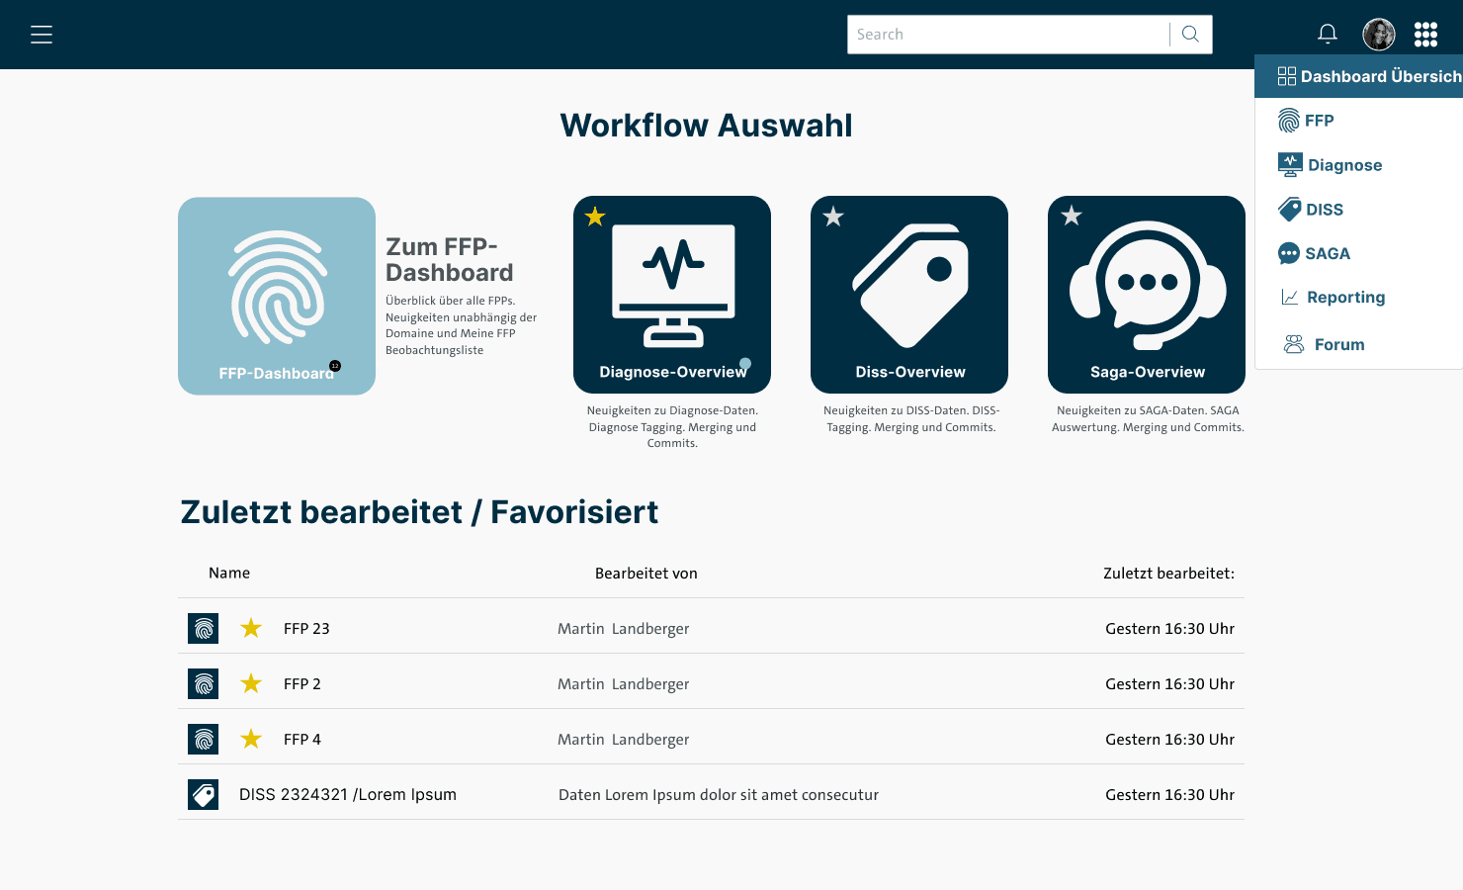Open the Diss-Overview workflow
This screenshot has width=1463, height=890.
click(x=908, y=294)
